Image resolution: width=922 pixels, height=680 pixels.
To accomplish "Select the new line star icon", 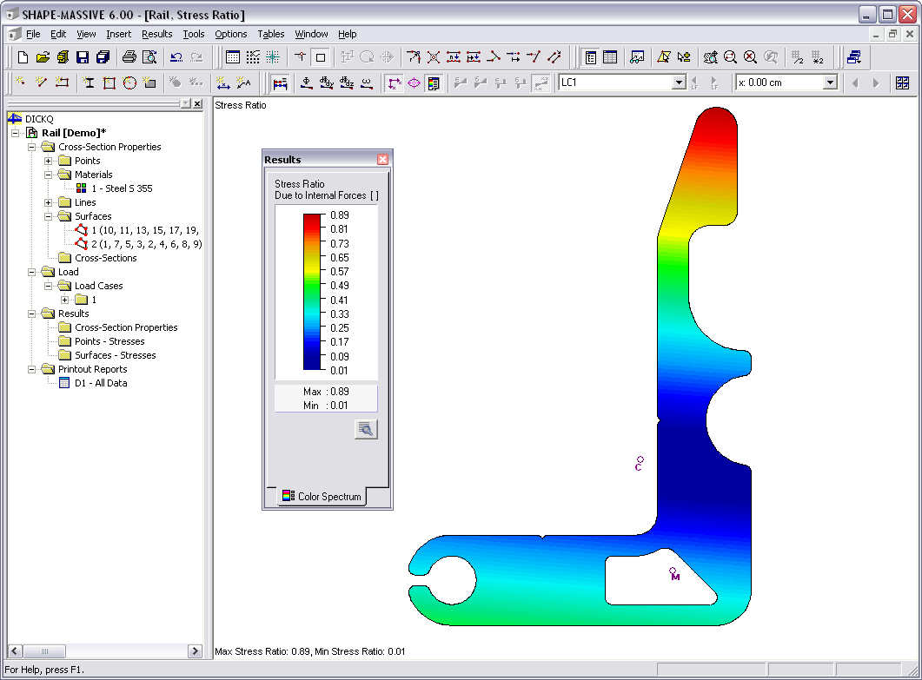I will pyautogui.click(x=41, y=83).
